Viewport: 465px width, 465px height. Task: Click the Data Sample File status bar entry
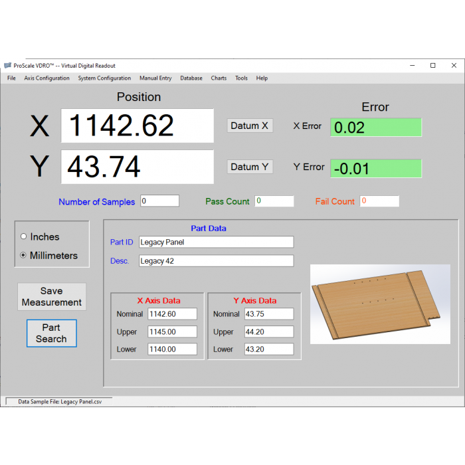pos(59,401)
